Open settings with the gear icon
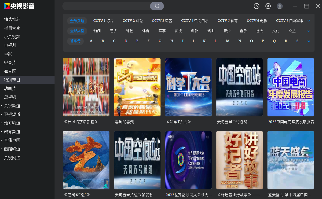322x199 pixels. (268, 6)
